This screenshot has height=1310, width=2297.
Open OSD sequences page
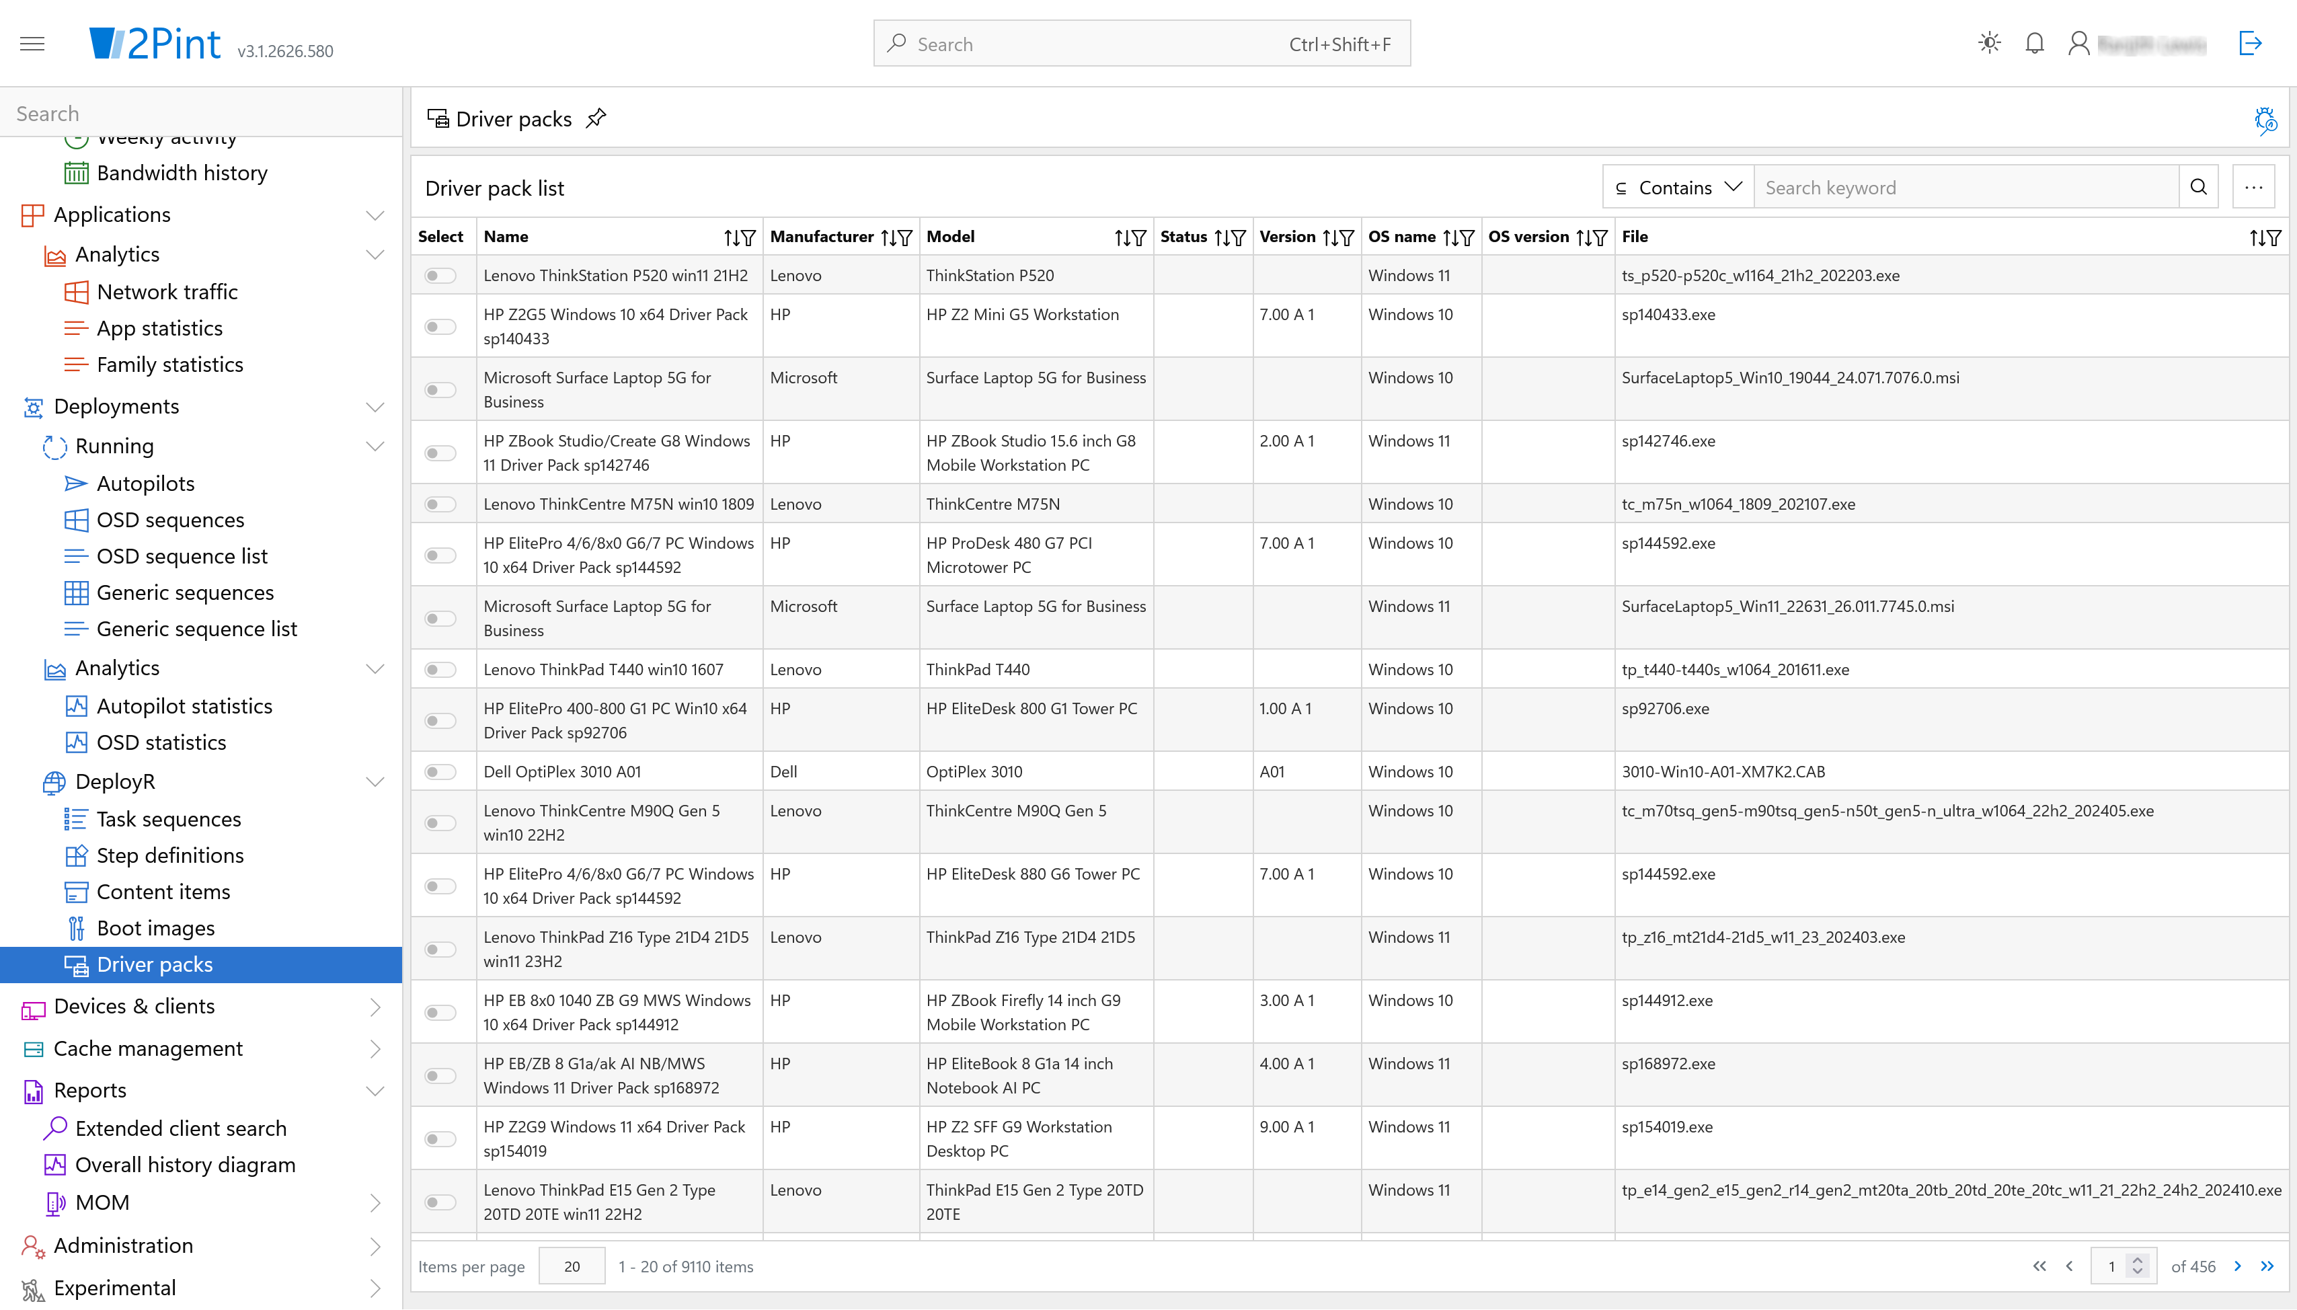(170, 520)
